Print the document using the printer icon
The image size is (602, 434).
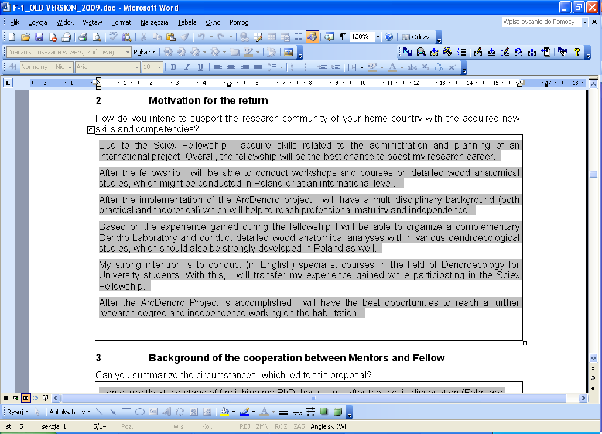tap(83, 37)
